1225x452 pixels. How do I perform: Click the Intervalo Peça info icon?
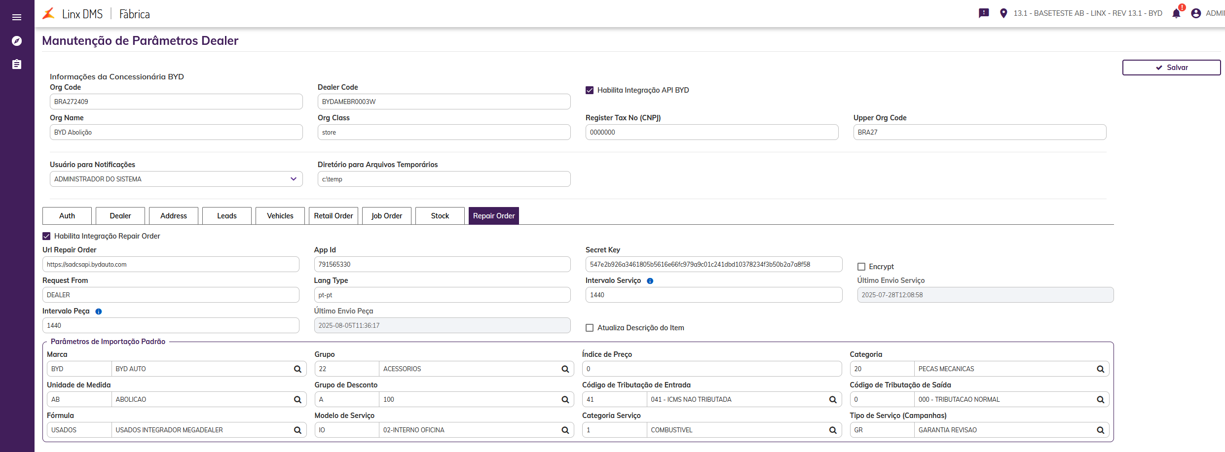point(99,312)
